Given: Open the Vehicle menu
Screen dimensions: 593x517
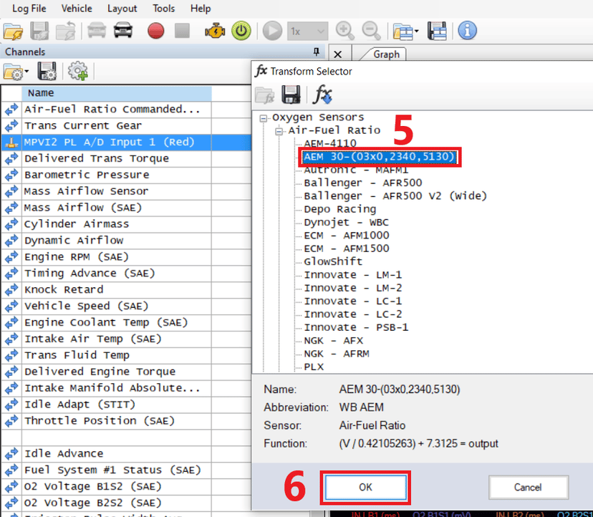Looking at the screenshot, I should click(77, 9).
